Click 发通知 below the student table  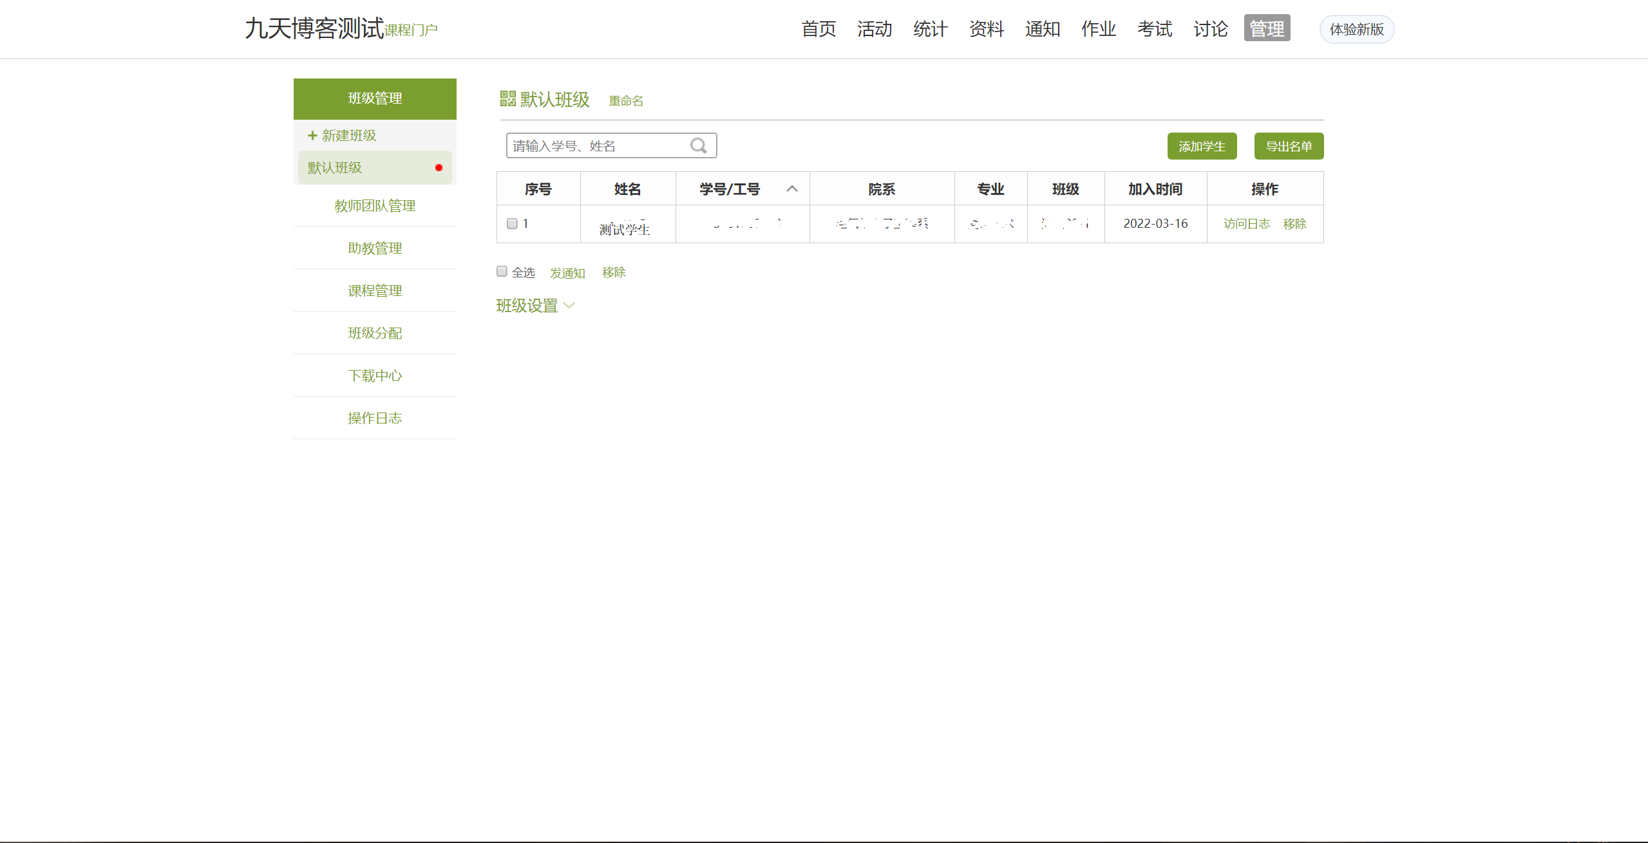click(x=567, y=272)
